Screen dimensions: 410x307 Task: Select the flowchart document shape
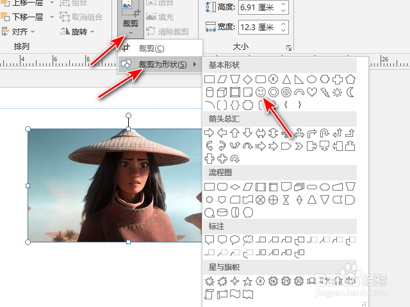(286, 187)
